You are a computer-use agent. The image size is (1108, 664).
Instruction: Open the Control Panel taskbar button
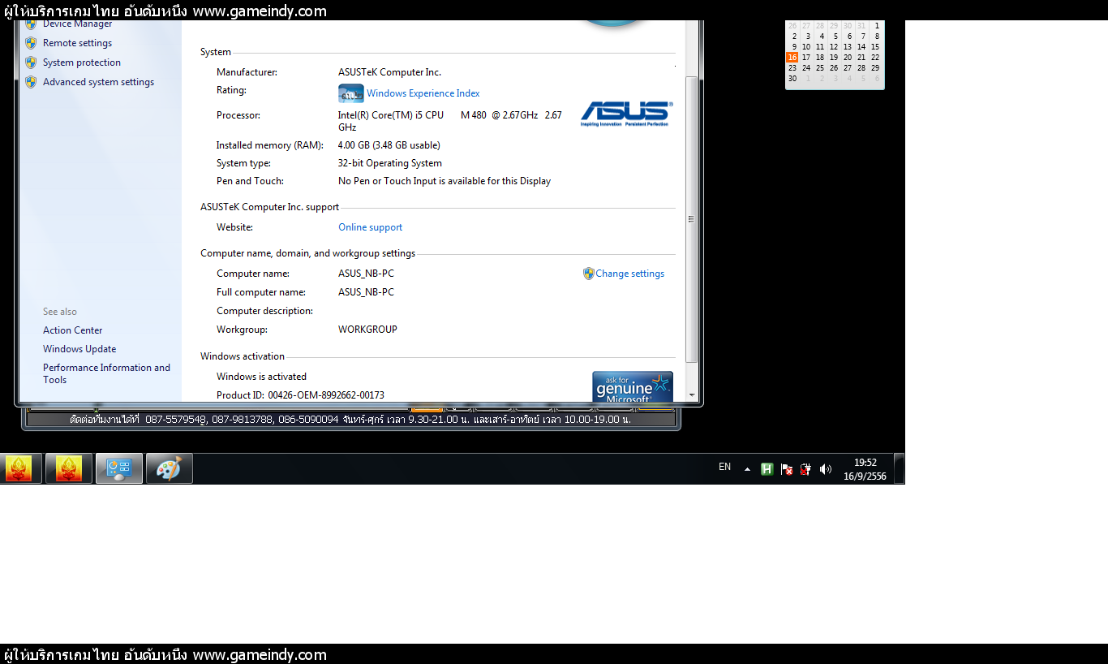pos(119,468)
